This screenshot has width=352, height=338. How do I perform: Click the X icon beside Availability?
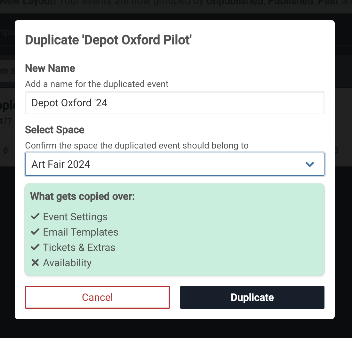pos(35,263)
